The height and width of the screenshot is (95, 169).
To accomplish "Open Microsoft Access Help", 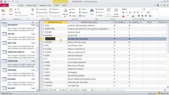I will [x=158, y=5].
